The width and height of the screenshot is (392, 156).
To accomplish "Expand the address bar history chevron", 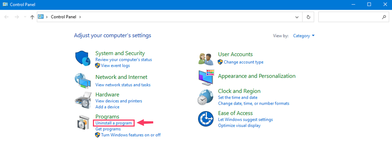I will 297,17.
